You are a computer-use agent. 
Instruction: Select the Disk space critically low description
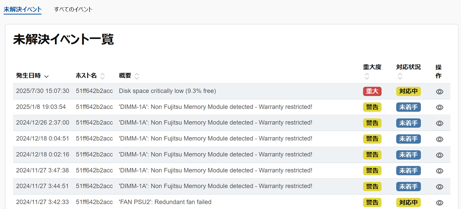167,91
